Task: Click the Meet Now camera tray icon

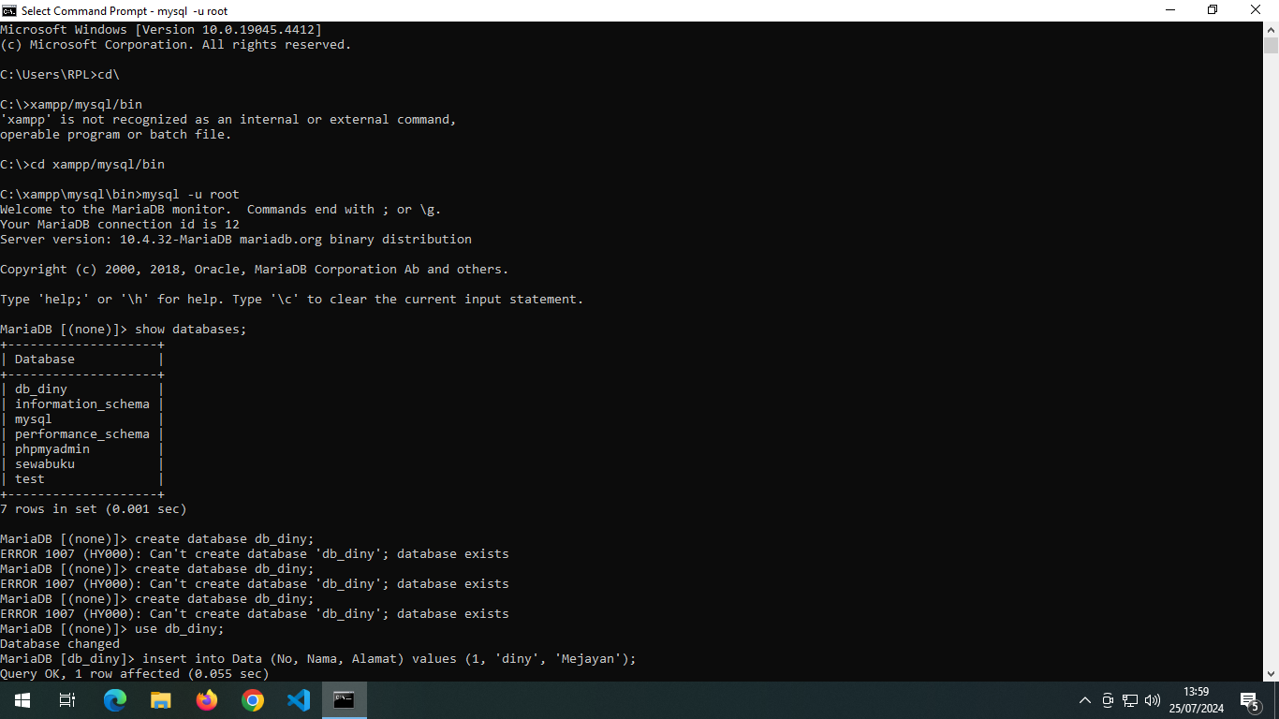Action: tap(1108, 700)
